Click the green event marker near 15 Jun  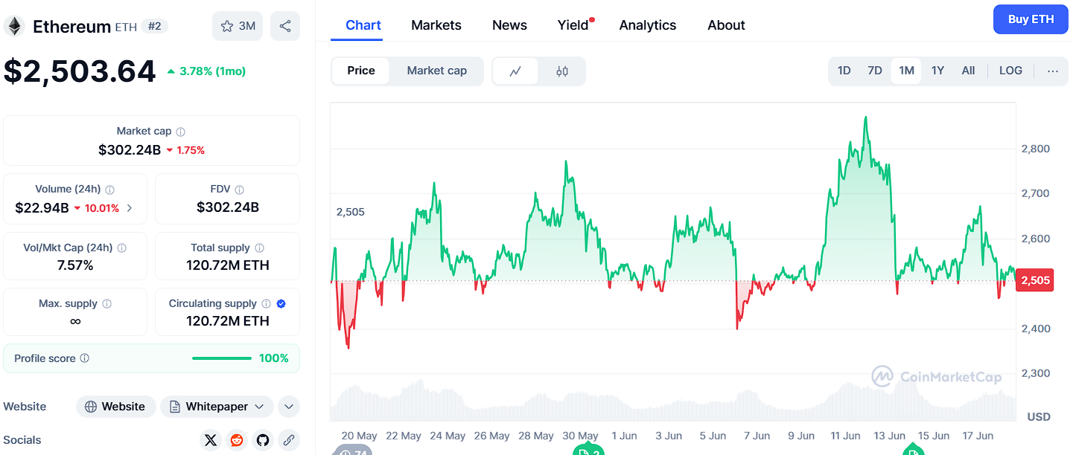914,451
